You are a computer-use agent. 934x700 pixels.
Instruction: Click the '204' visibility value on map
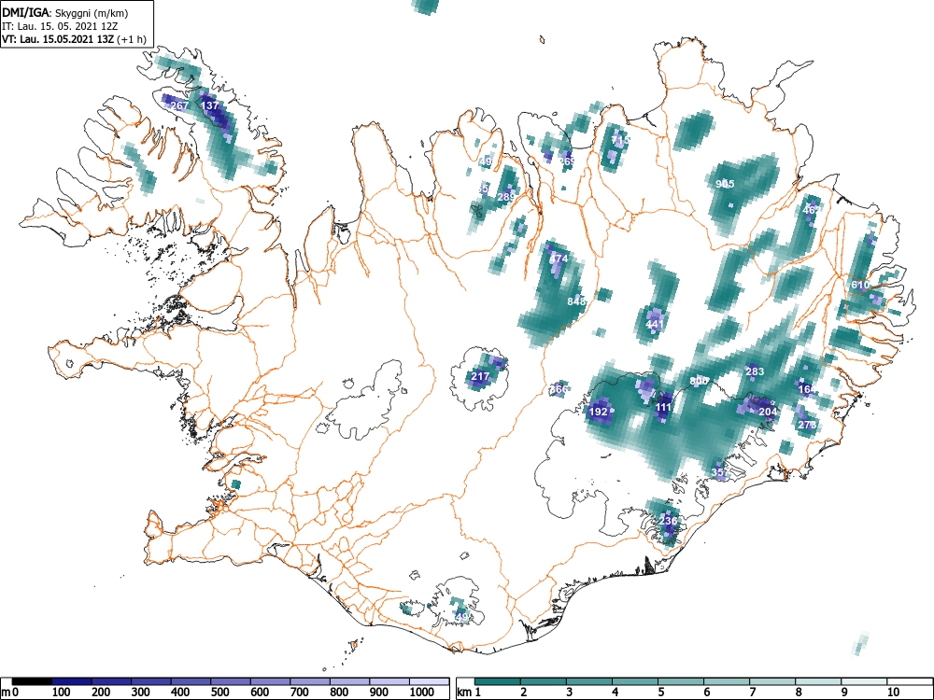[x=768, y=412]
